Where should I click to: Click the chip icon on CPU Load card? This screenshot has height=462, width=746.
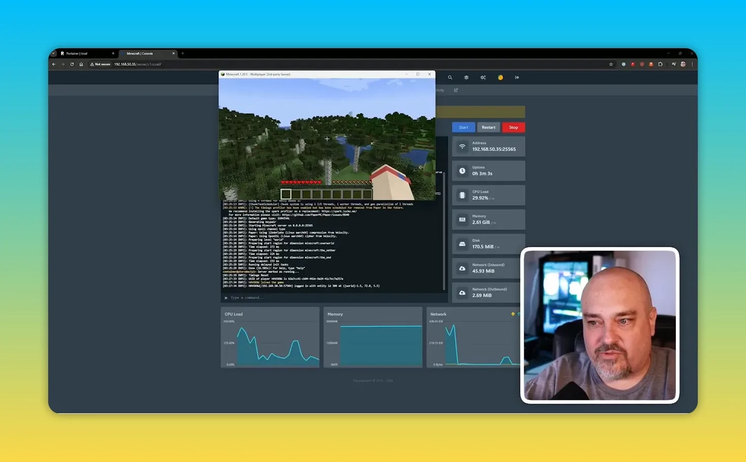[462, 195]
